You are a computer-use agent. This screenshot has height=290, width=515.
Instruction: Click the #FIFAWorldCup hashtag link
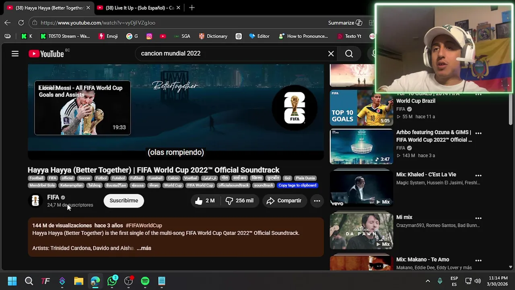click(x=144, y=226)
